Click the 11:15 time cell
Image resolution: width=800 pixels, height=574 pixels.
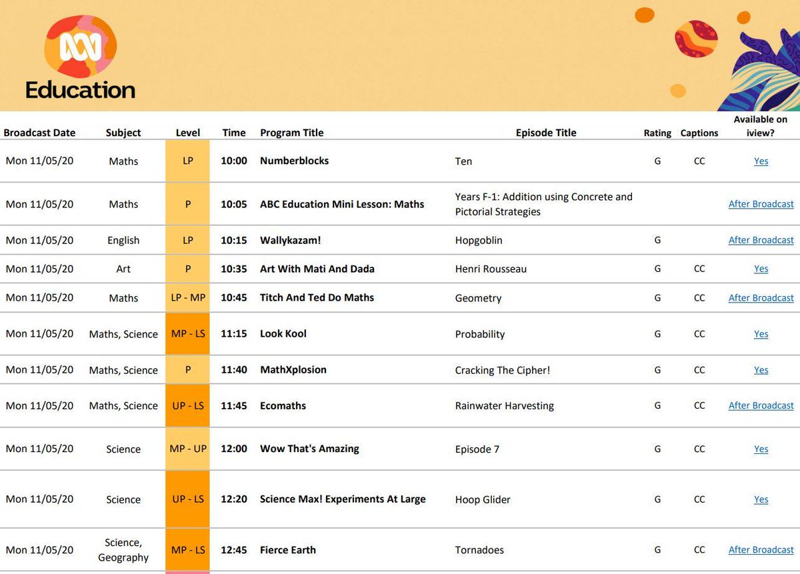coord(234,334)
